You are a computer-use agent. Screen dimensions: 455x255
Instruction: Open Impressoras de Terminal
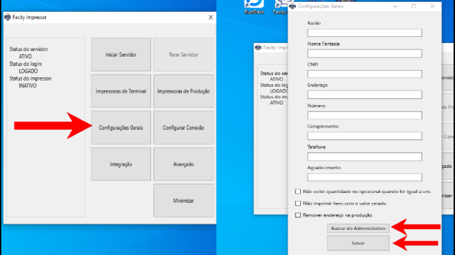tap(121, 91)
